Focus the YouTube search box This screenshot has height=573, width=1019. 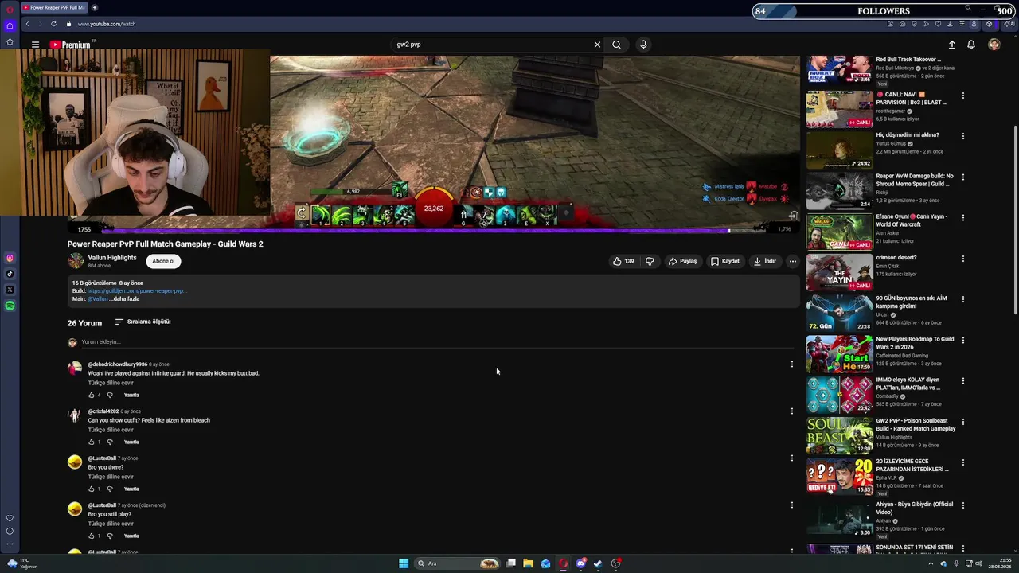pos(492,45)
